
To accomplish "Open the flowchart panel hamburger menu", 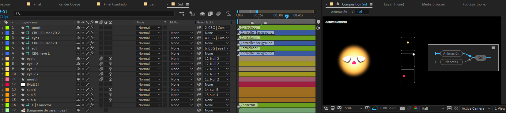I will click(493, 48).
